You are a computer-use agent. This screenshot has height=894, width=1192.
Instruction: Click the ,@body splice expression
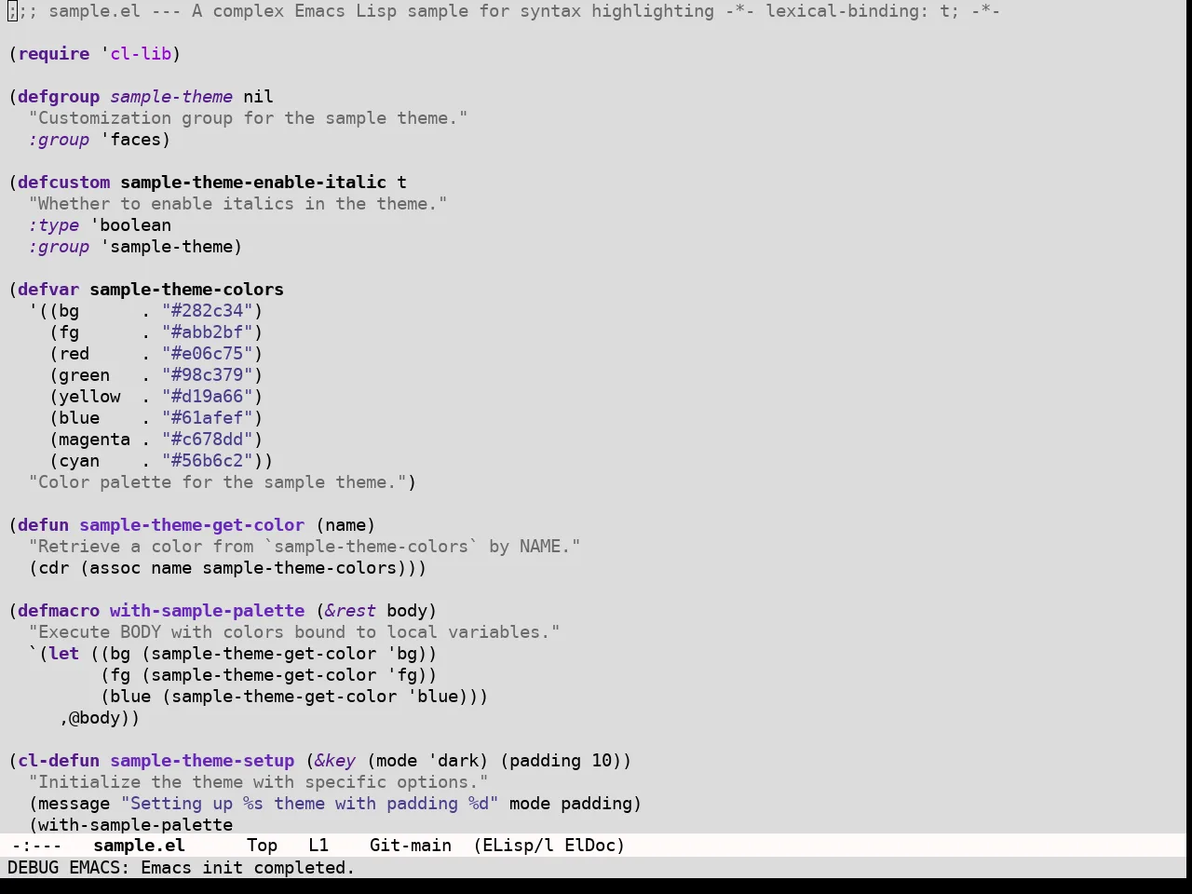pos(95,718)
